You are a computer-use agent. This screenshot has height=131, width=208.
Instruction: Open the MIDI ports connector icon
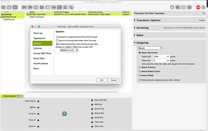pyautogui.click(x=172, y=7)
